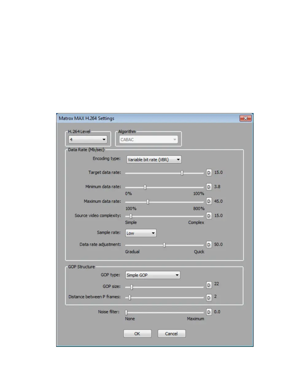Reset GOP size with D button

coord(209,285)
